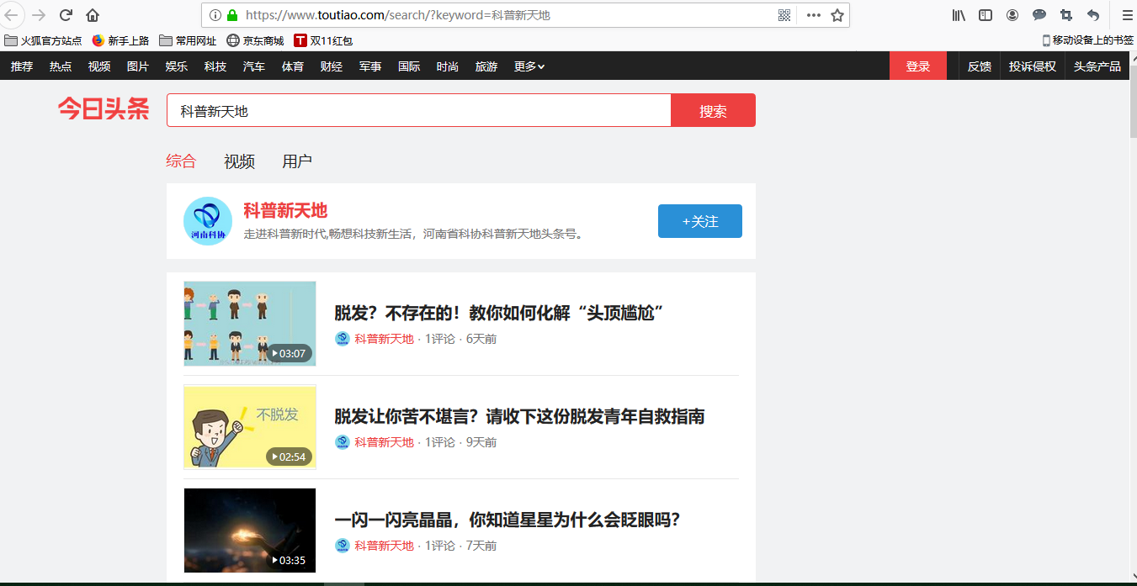The width and height of the screenshot is (1137, 586).
Task: Click the 今日头条 search input field
Action: [418, 111]
